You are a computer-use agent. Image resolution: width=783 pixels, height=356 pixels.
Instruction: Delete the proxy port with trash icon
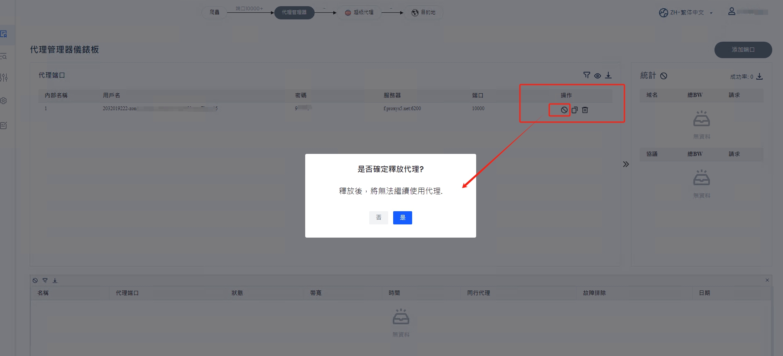tap(585, 110)
